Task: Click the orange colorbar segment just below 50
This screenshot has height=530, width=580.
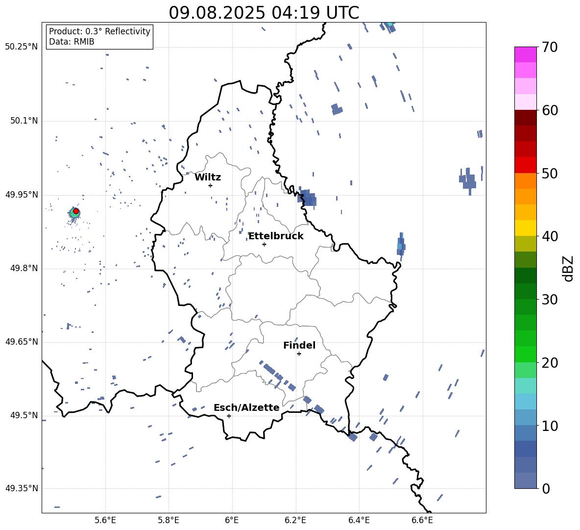Action: (x=525, y=181)
